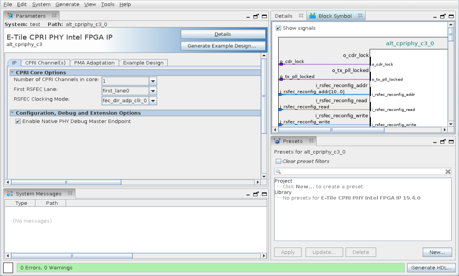Detach the Parameters panel
Image resolution: width=459 pixels, height=276 pixels.
(x=256, y=16)
